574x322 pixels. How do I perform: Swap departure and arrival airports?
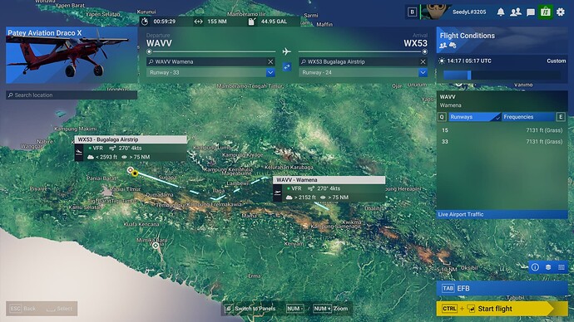[x=287, y=67]
